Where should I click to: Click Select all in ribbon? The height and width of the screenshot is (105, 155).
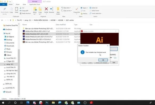point(93,8)
